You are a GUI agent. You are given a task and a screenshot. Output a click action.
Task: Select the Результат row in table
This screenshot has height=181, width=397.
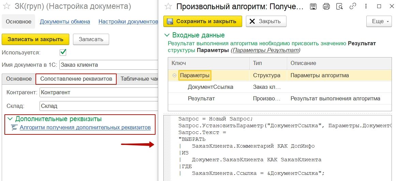pyautogui.click(x=280, y=99)
